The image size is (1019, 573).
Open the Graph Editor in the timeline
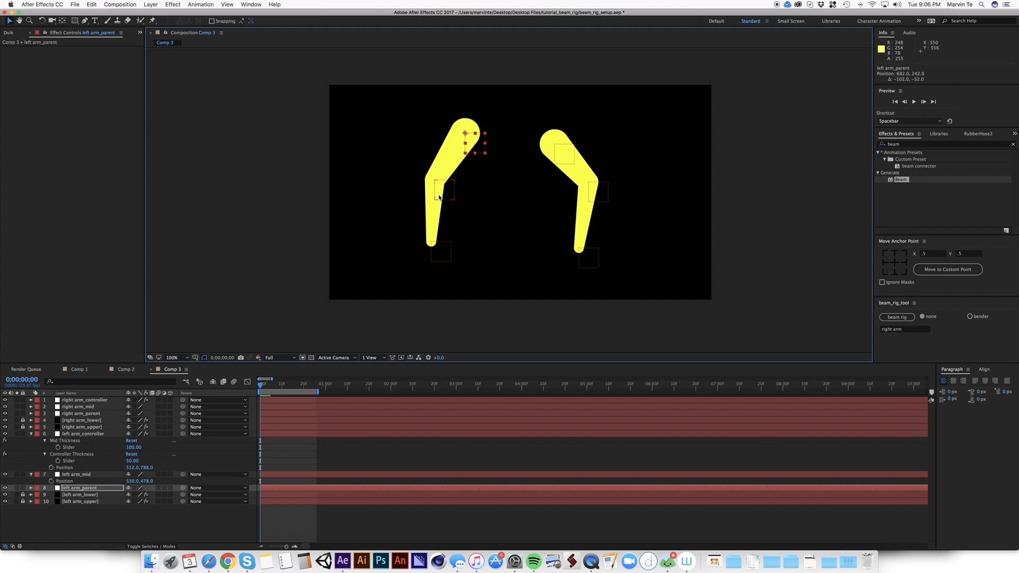tap(247, 381)
